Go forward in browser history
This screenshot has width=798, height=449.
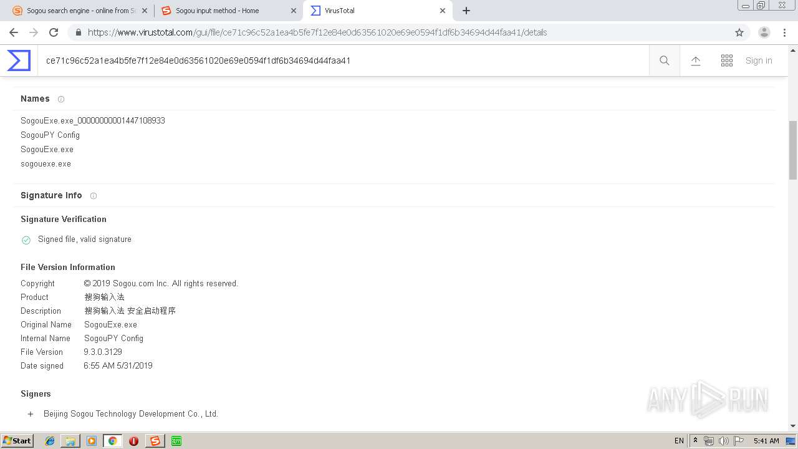point(34,32)
